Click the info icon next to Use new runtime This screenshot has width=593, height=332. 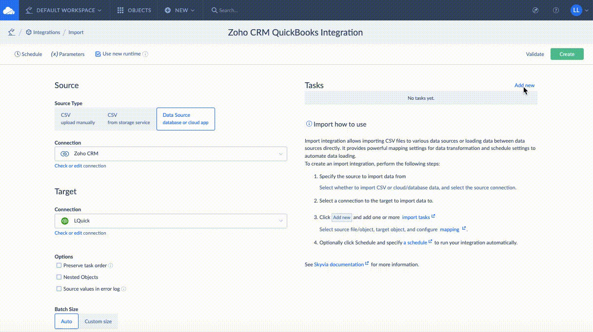pos(145,54)
